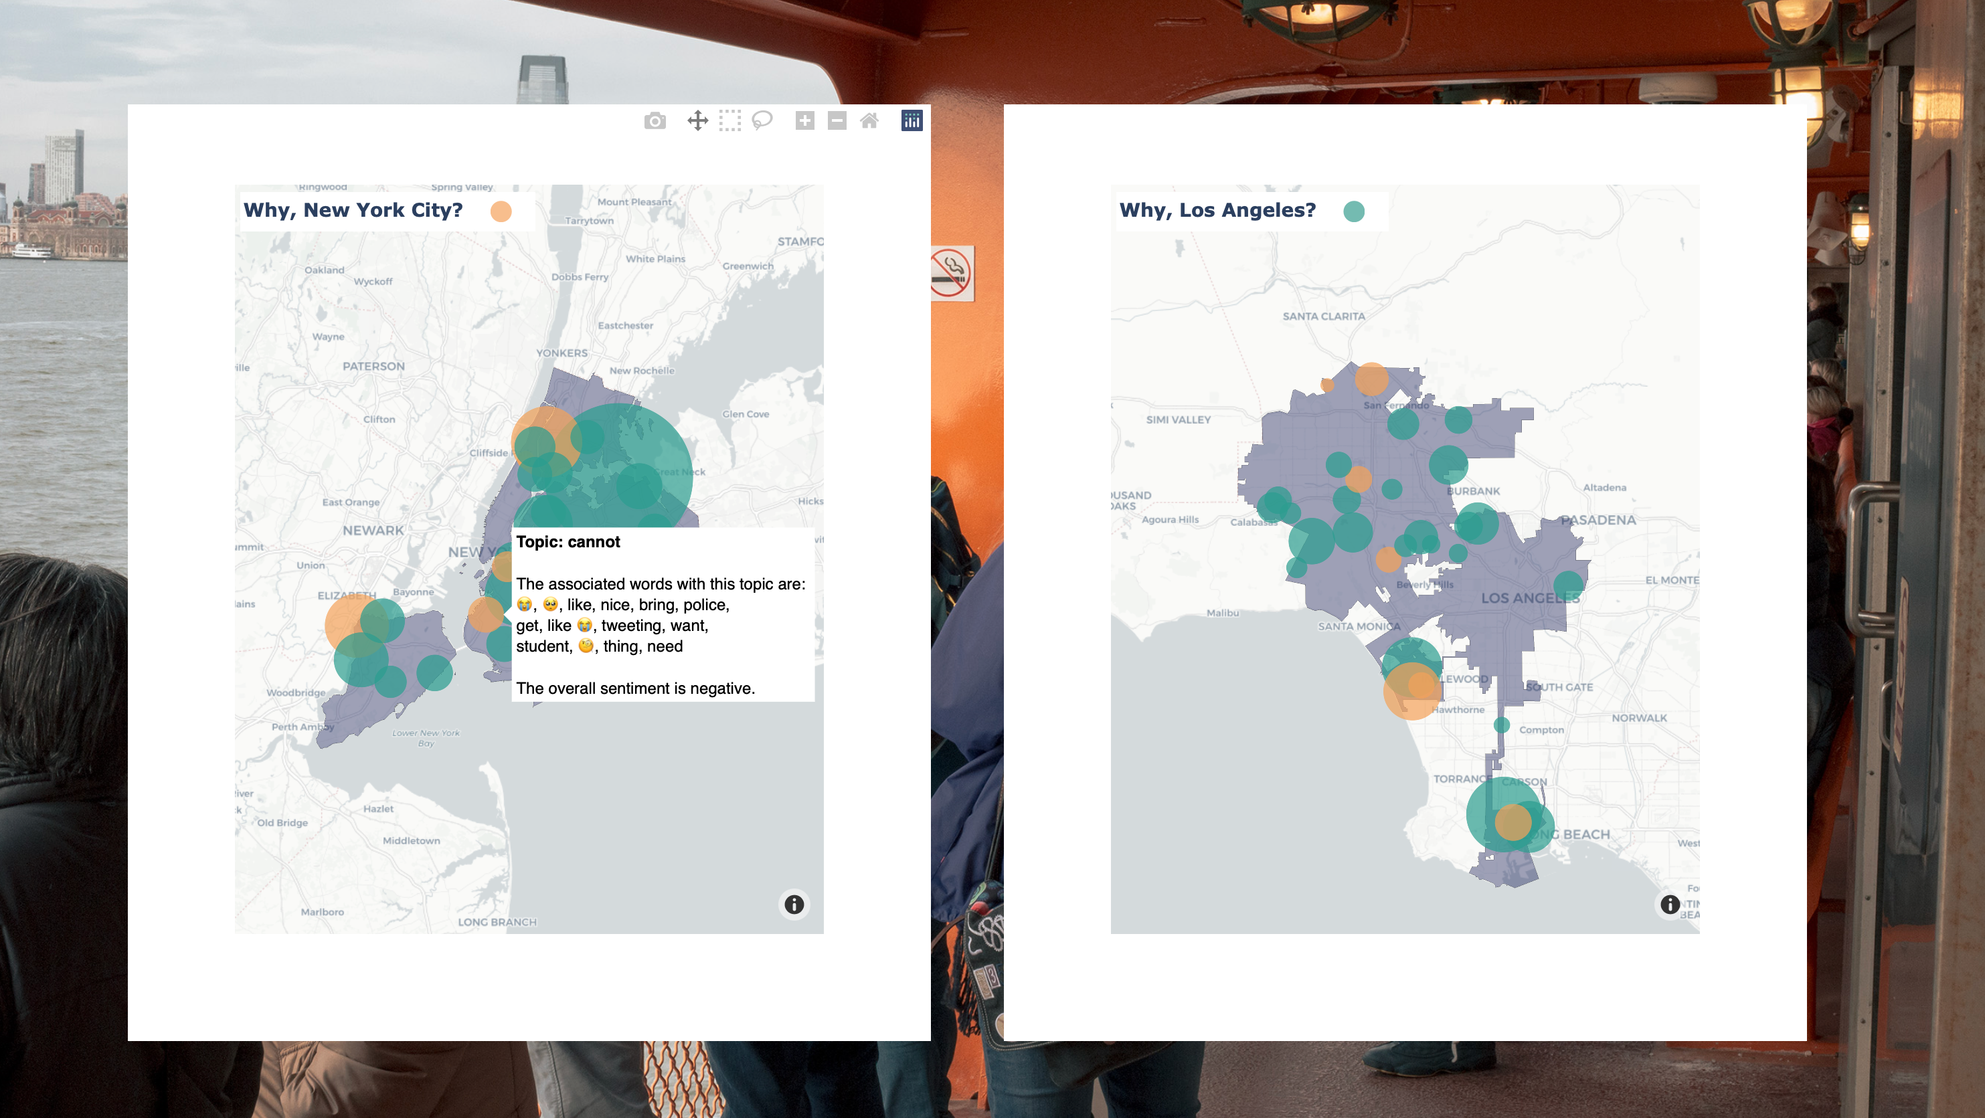Screen dimensions: 1985x1118
Task: Click the SANTA CLARITA map label
Action: (x=1323, y=316)
